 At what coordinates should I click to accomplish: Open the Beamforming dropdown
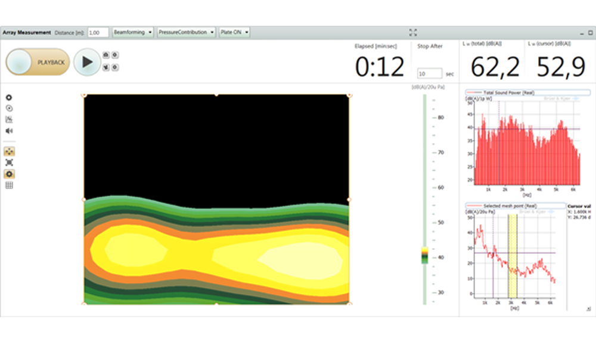(133, 32)
